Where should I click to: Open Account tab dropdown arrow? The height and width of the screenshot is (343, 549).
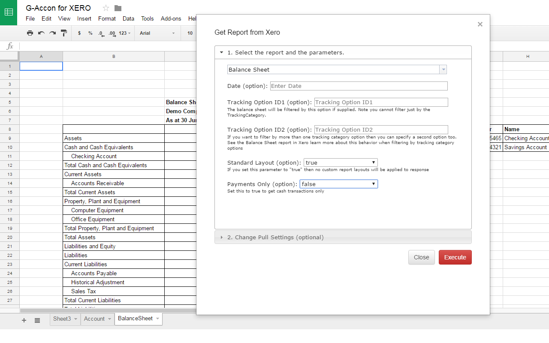point(109,319)
